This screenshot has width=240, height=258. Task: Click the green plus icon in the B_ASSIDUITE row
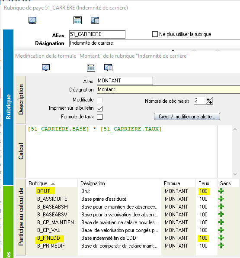221,199
